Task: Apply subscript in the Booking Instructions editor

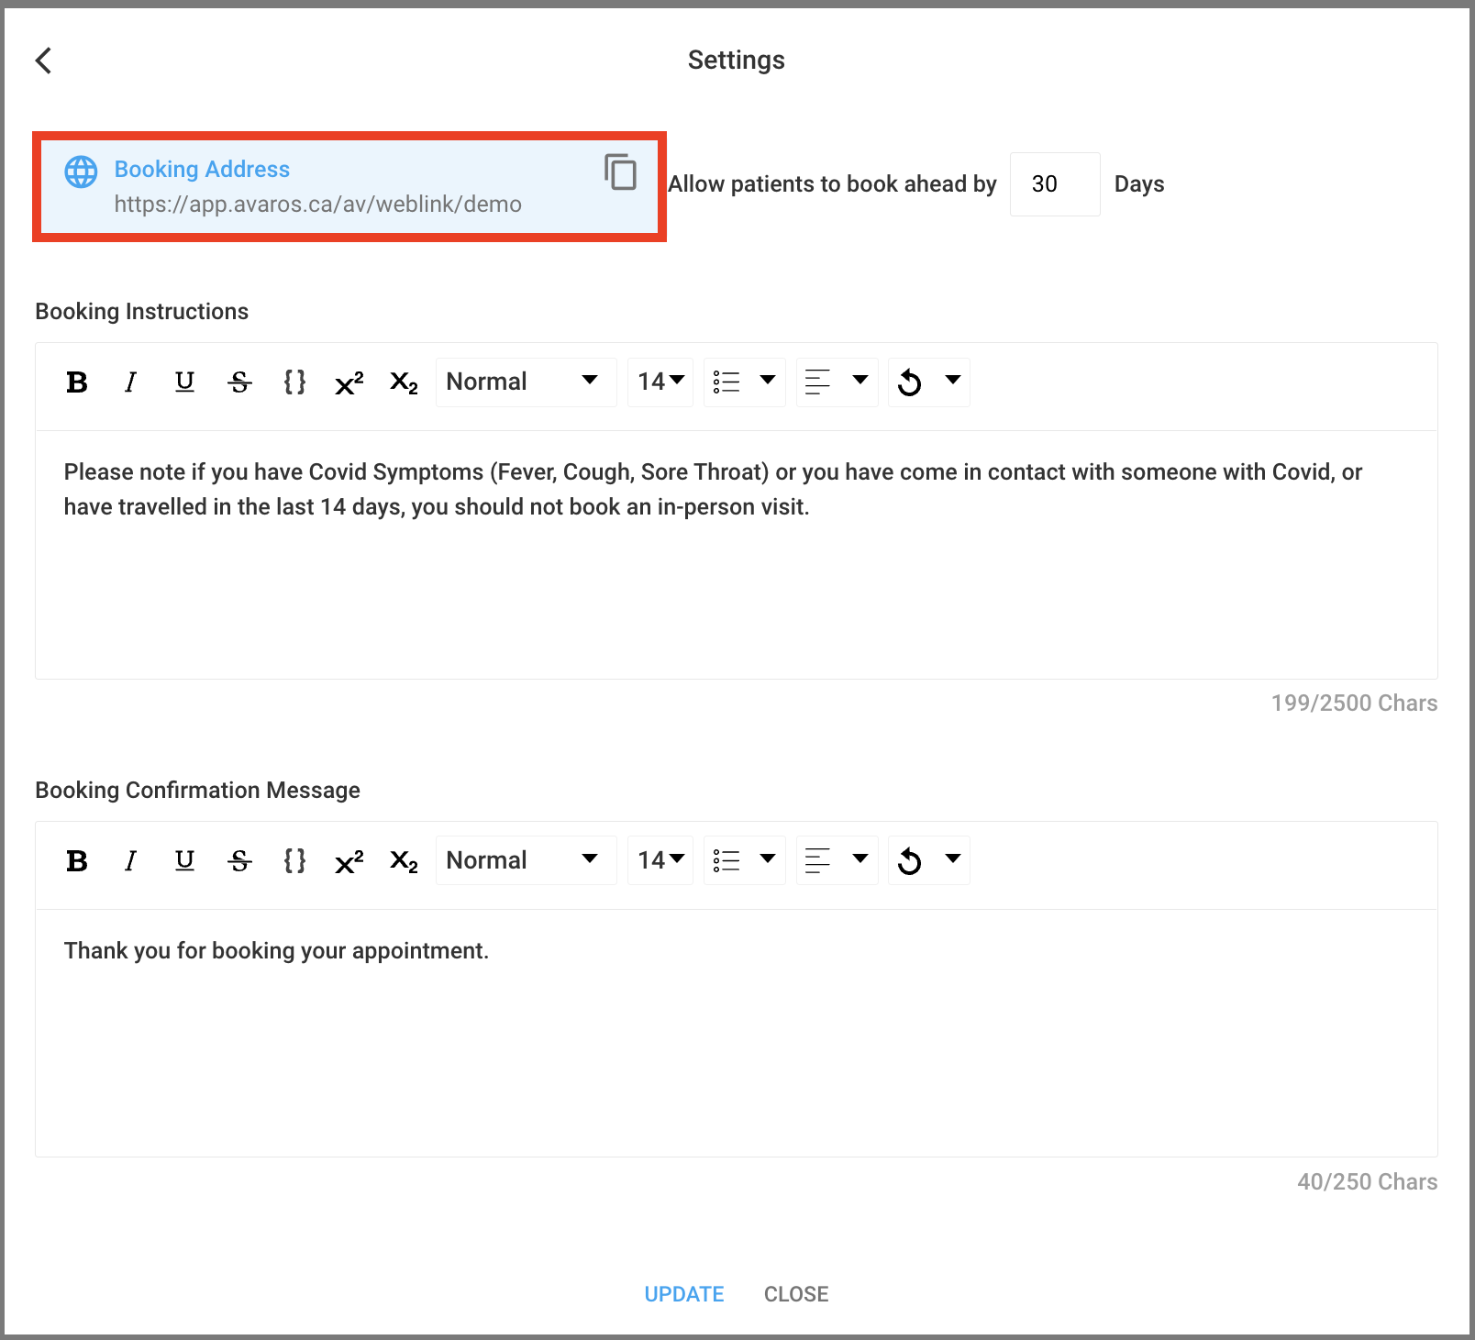Action: click(404, 382)
